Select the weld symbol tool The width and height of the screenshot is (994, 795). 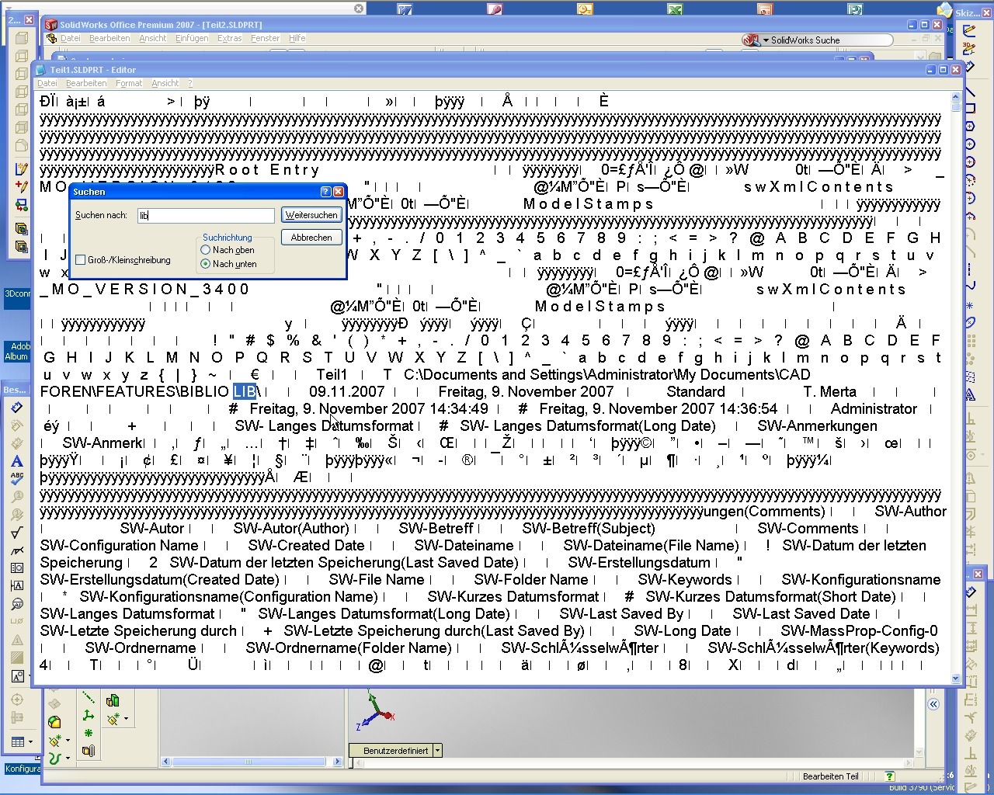(17, 550)
